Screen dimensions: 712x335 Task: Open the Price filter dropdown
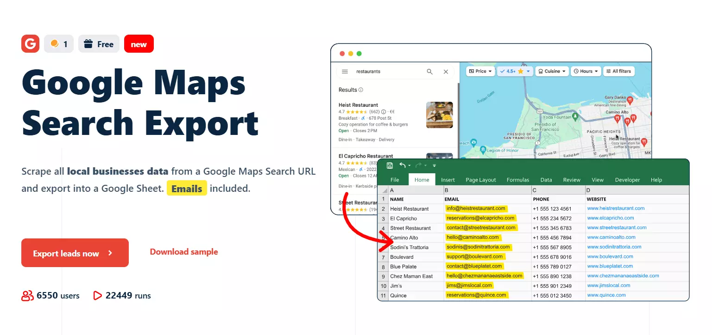point(479,71)
